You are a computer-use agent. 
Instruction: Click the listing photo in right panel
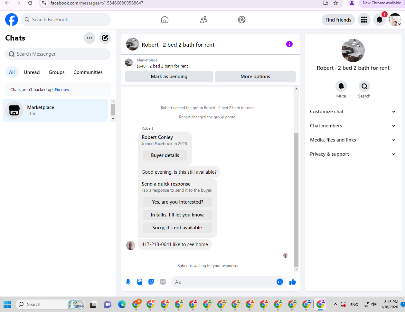point(353,50)
